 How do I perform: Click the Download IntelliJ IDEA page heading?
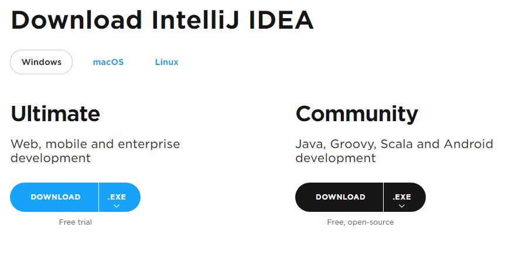point(162,20)
